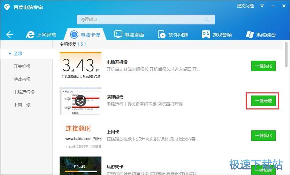Click the 专项修复 [5] header text
290x175 pixels.
click(x=73, y=44)
